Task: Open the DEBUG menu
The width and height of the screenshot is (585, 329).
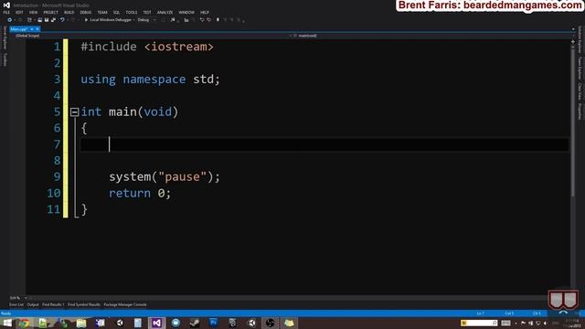Action: coord(85,12)
